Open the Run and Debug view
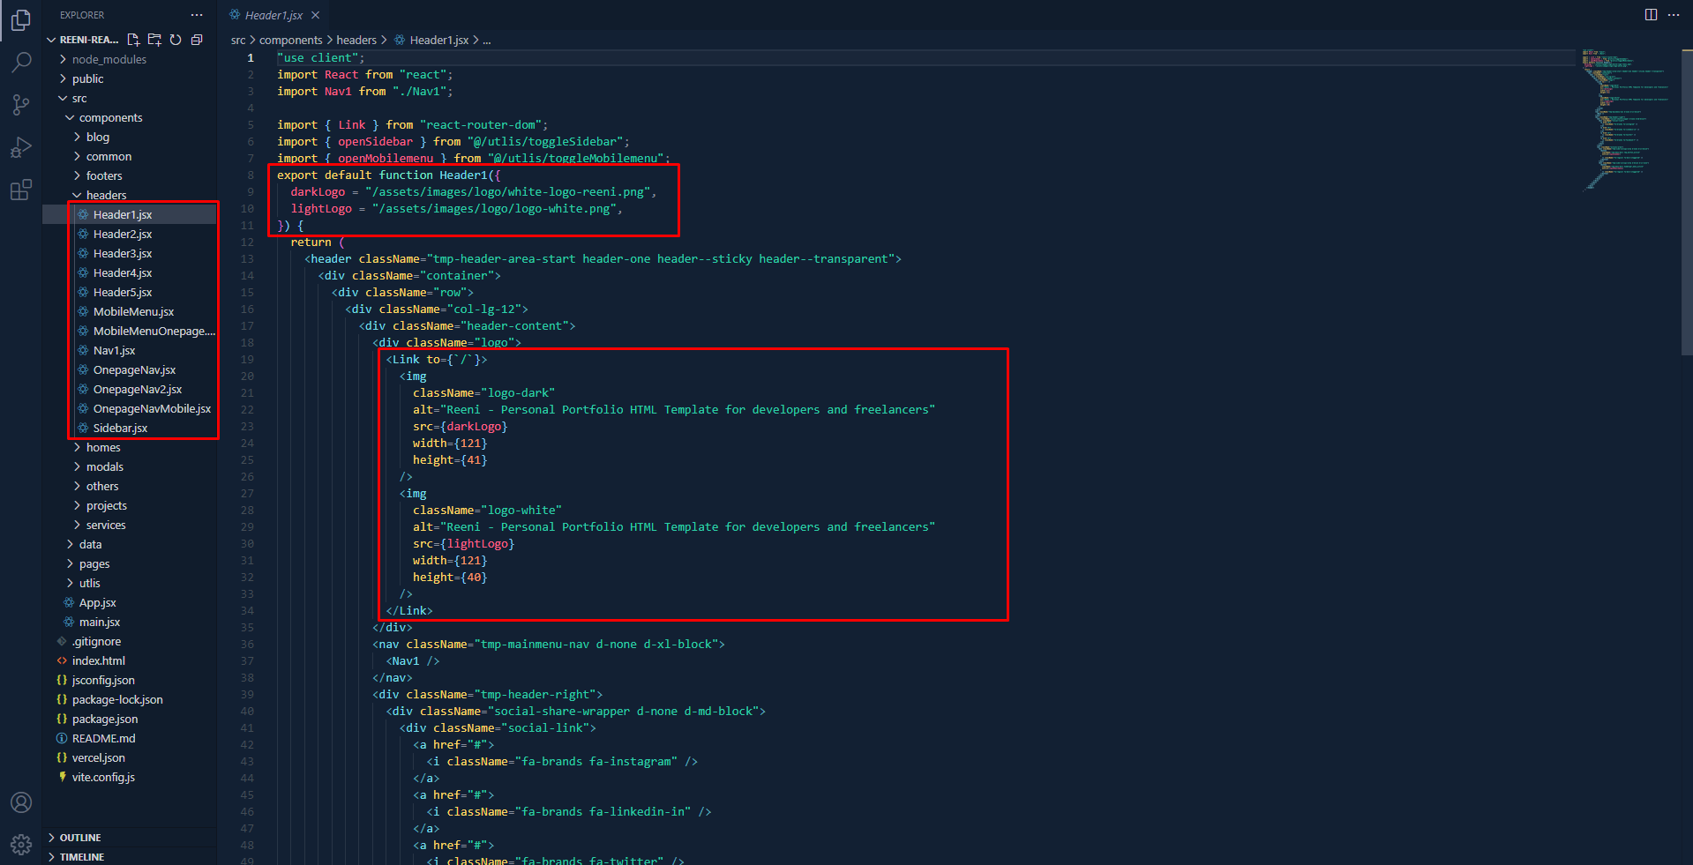The width and height of the screenshot is (1693, 865). 21,146
